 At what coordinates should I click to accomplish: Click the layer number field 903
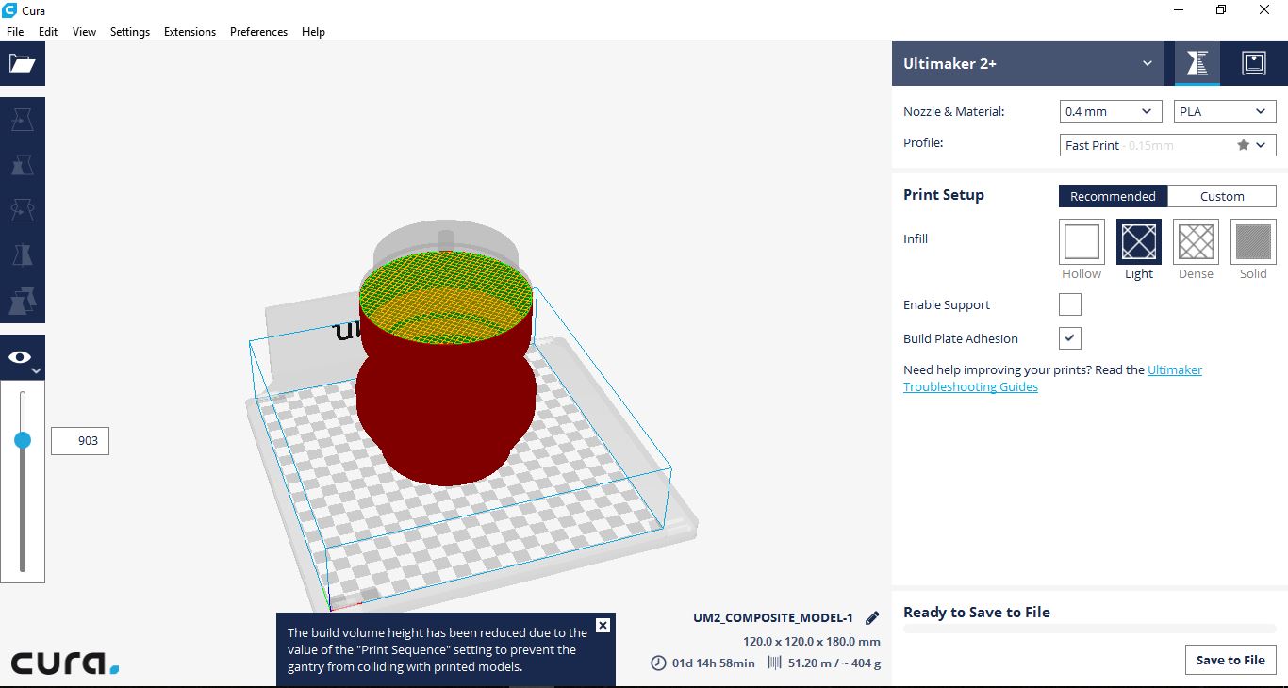coord(80,440)
